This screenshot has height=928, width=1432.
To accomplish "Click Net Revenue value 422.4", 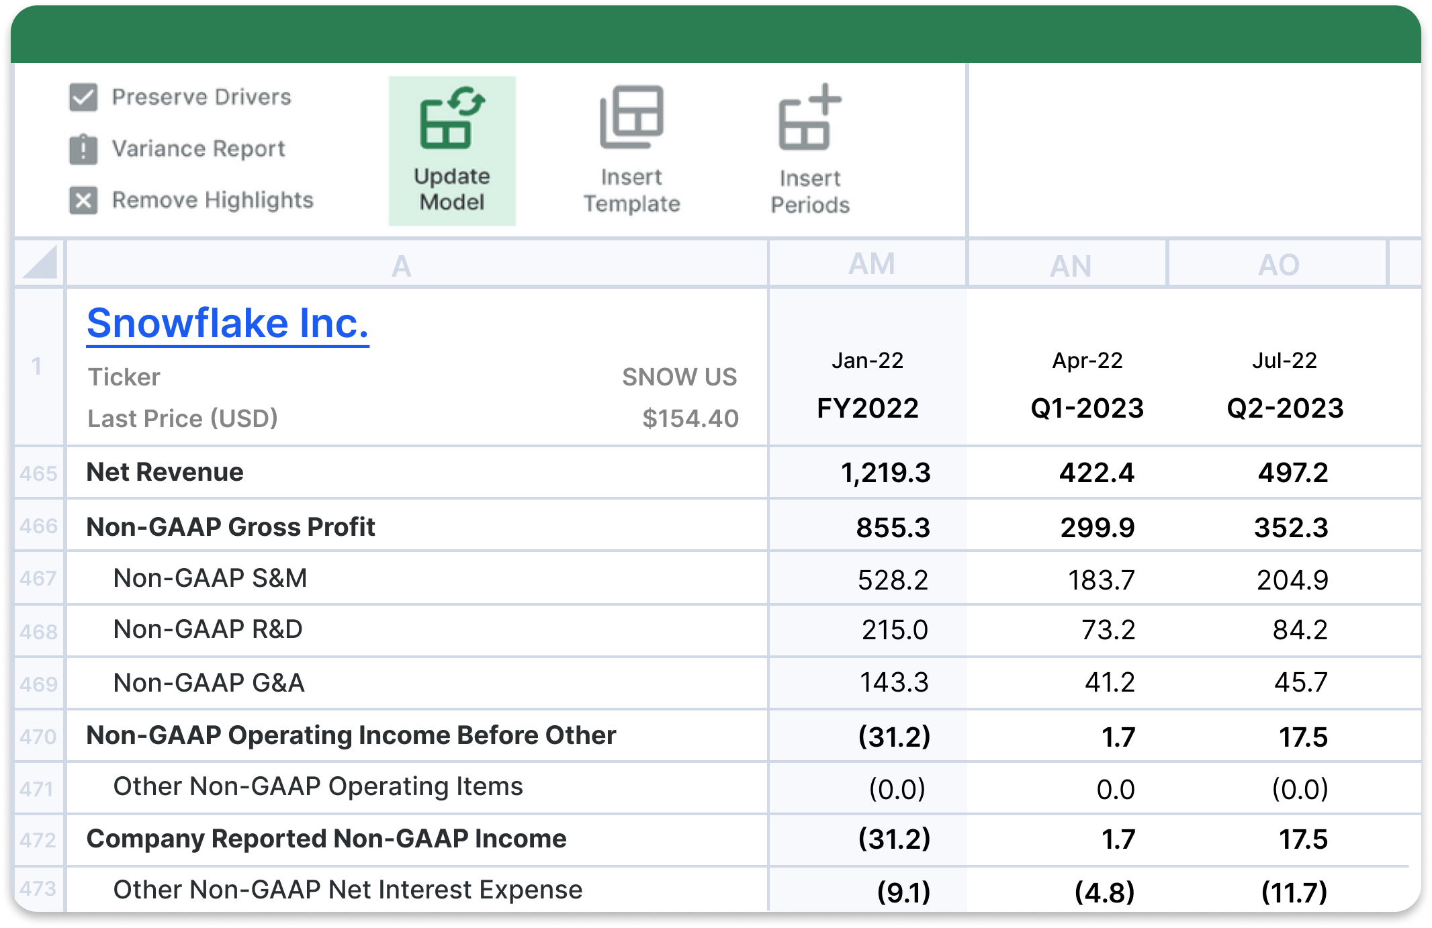I will point(1096,473).
